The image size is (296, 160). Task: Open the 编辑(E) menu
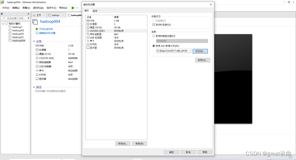16,8
